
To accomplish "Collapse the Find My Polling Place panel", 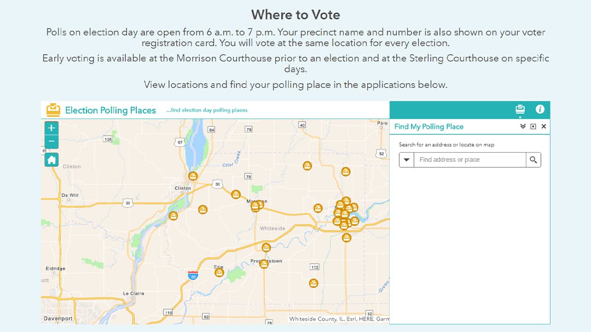I will point(523,126).
